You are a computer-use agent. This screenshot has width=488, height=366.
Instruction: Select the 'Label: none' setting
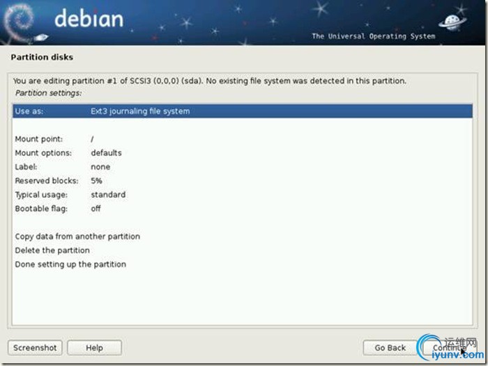pyautogui.click(x=243, y=167)
